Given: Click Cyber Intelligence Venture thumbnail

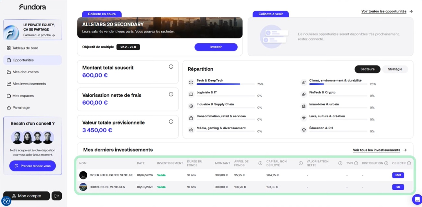Looking at the screenshot, I should tap(83, 175).
